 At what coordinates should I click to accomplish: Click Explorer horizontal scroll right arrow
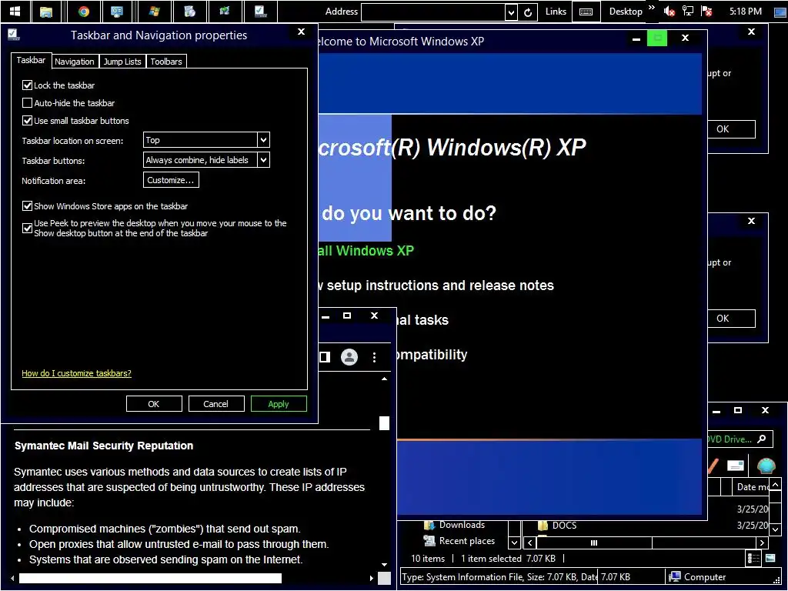click(x=763, y=543)
